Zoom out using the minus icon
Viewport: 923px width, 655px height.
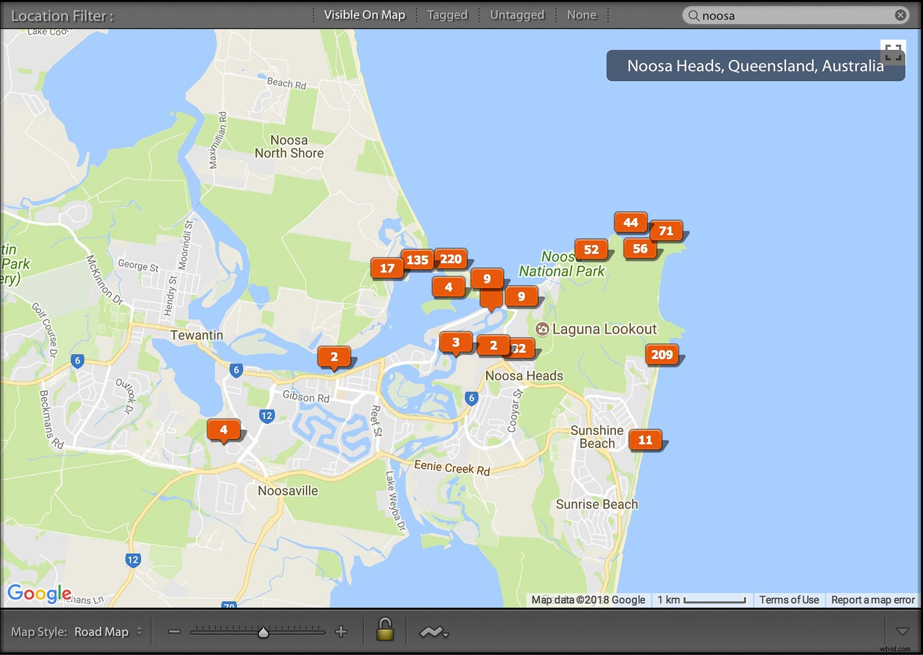[174, 631]
